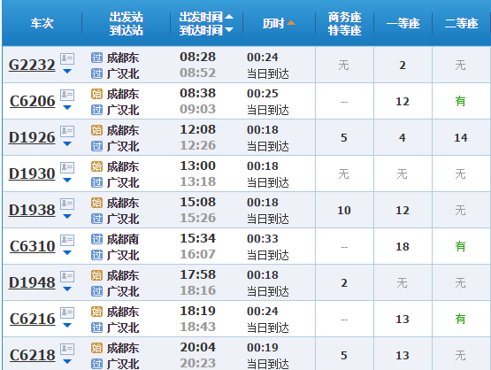Image resolution: width=491 pixels, height=370 pixels.
Task: Click business seat count 10 for D1938
Action: (x=344, y=210)
